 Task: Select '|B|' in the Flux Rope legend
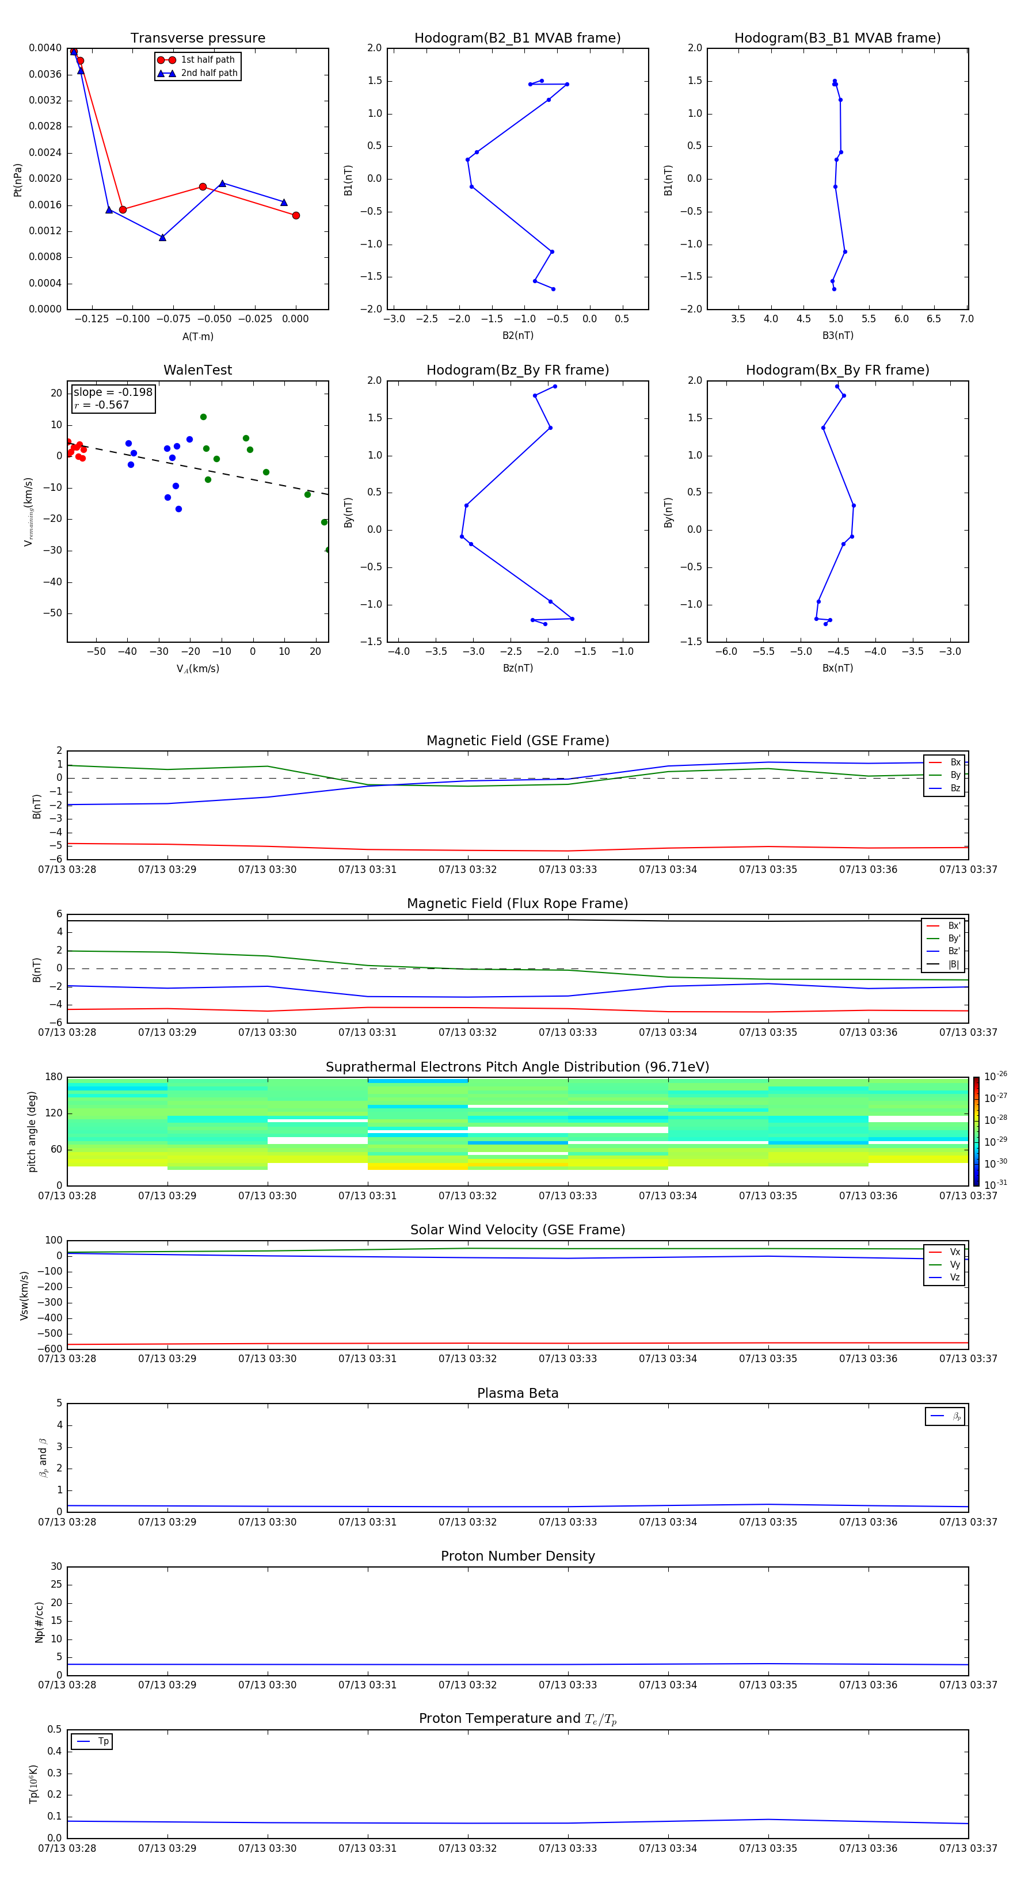coord(944,964)
